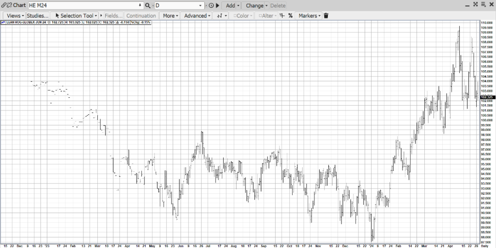Click the trash can delete icon
This screenshot has height=248, width=496.
(326, 15)
